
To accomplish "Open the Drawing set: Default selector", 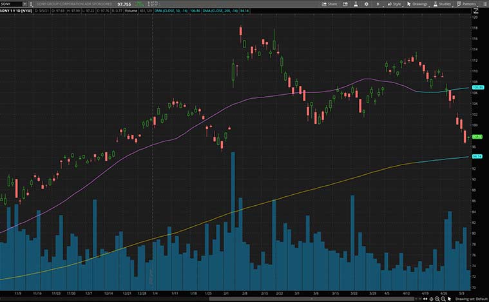I will (472, 299).
